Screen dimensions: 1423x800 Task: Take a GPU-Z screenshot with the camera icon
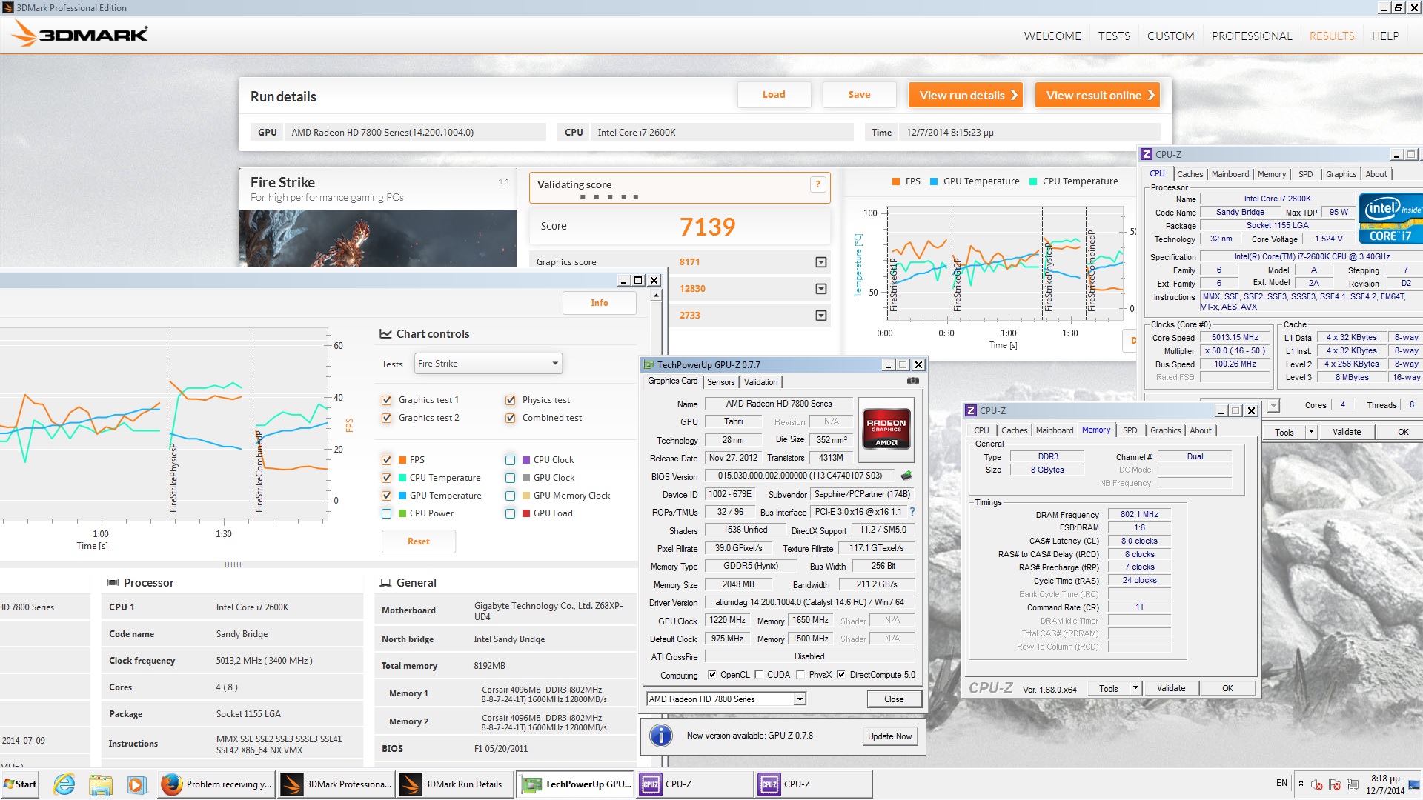[913, 381]
